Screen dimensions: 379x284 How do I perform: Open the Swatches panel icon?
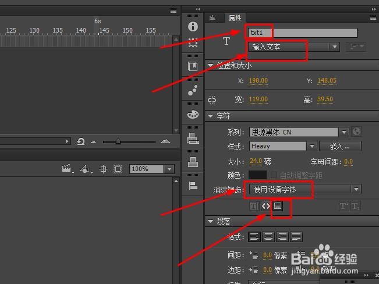coord(193,139)
